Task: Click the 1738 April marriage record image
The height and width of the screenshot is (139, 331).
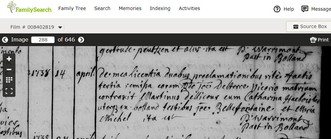Action: point(160,93)
